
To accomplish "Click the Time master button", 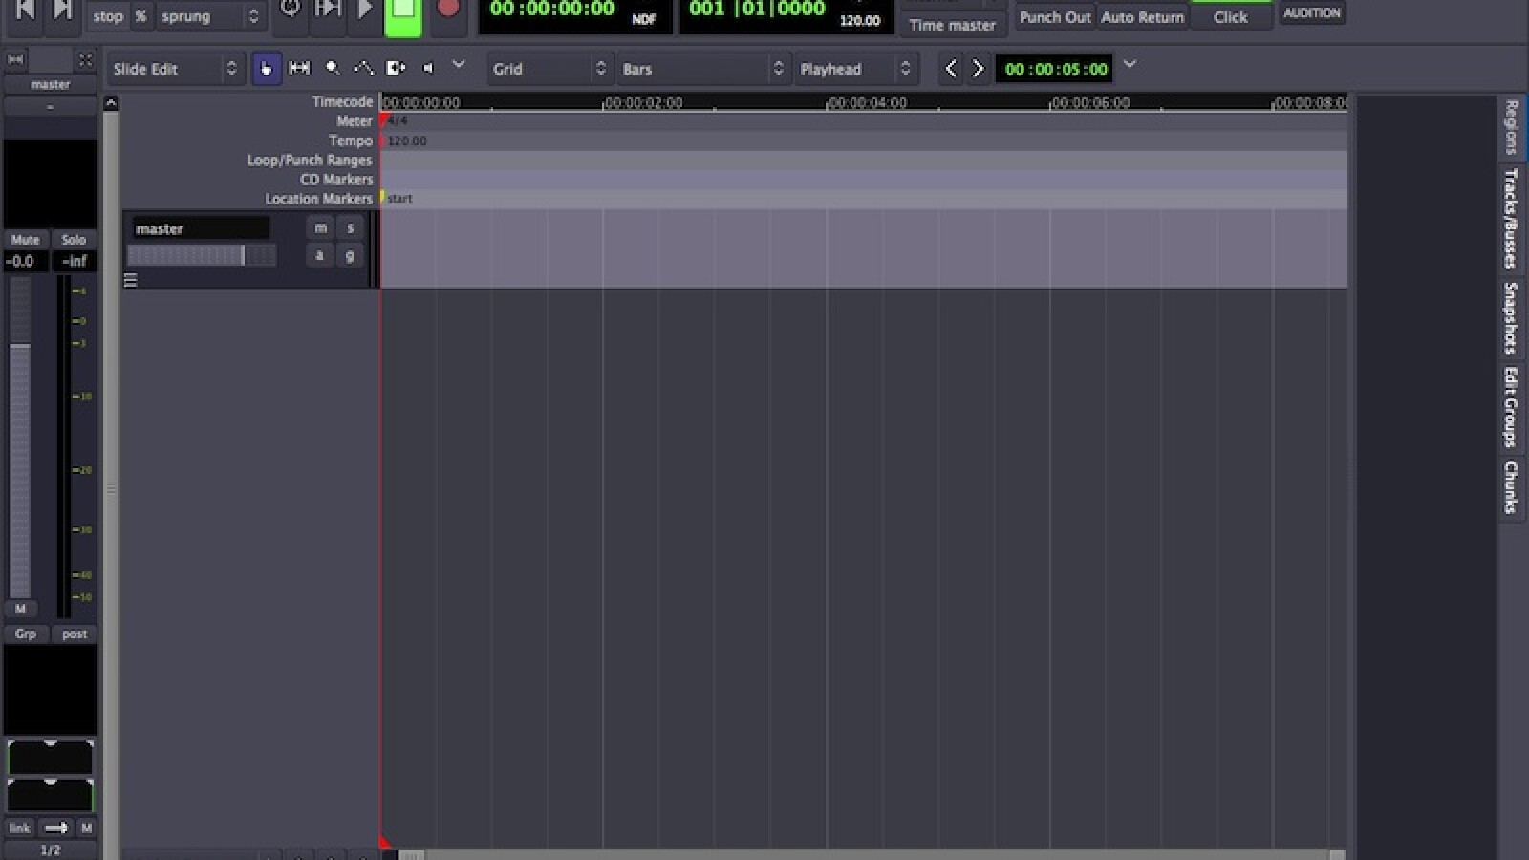I will [x=952, y=25].
